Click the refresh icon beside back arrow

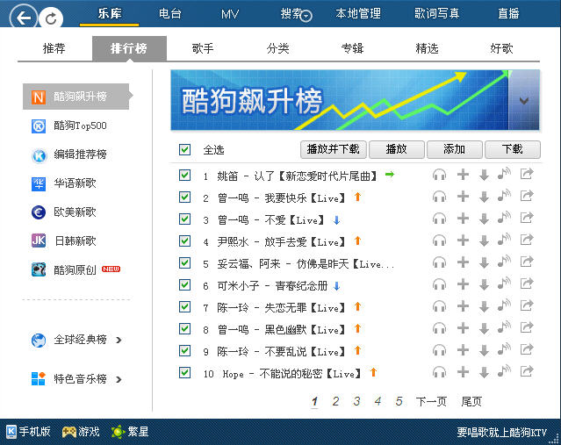53,17
